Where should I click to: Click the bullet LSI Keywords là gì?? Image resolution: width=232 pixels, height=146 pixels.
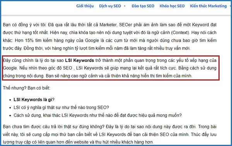(34, 100)
